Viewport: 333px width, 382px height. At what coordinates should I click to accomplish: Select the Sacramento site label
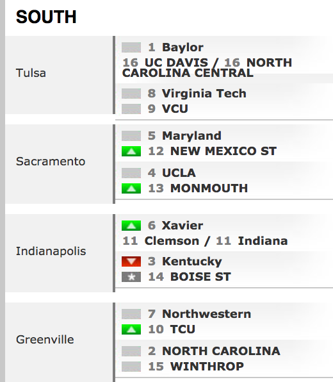(51, 162)
